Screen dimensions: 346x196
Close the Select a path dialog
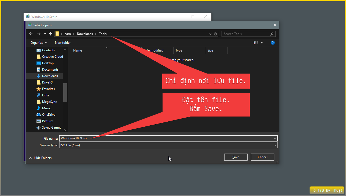point(275,25)
